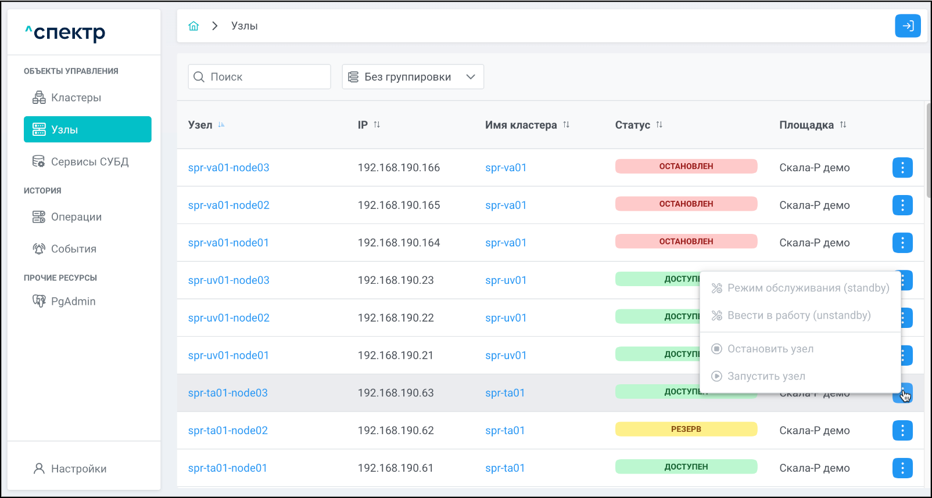Open Кластеры section in sidebar
932x498 pixels.
76,98
